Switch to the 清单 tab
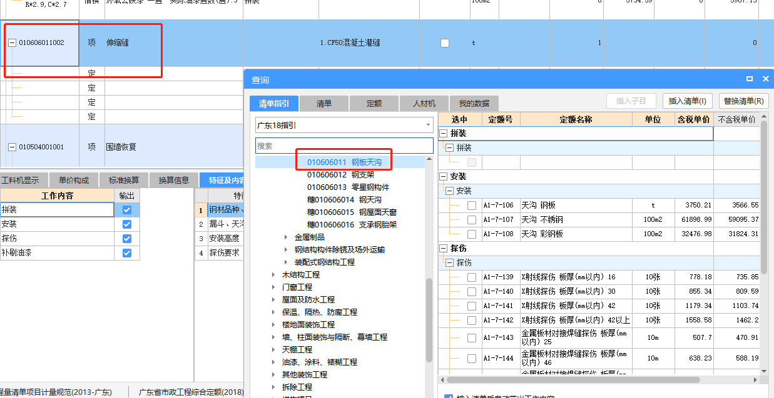Screen dimensions: 774x398 click(324, 104)
